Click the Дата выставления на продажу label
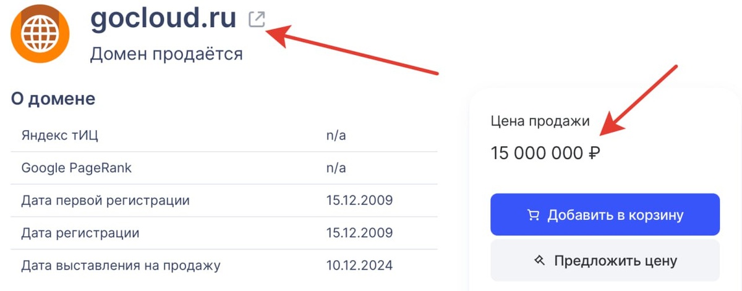 (121, 266)
